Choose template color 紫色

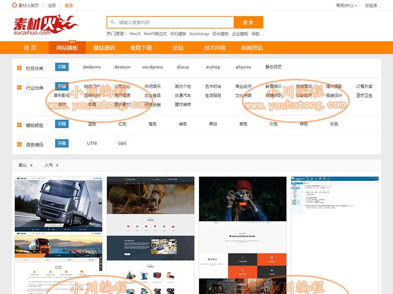(x=243, y=124)
